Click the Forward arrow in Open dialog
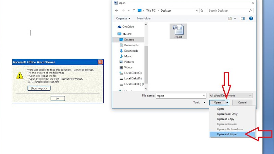 click(x=123, y=11)
